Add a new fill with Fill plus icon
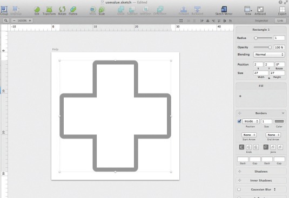This screenshot has width=289, height=198. 240,96
